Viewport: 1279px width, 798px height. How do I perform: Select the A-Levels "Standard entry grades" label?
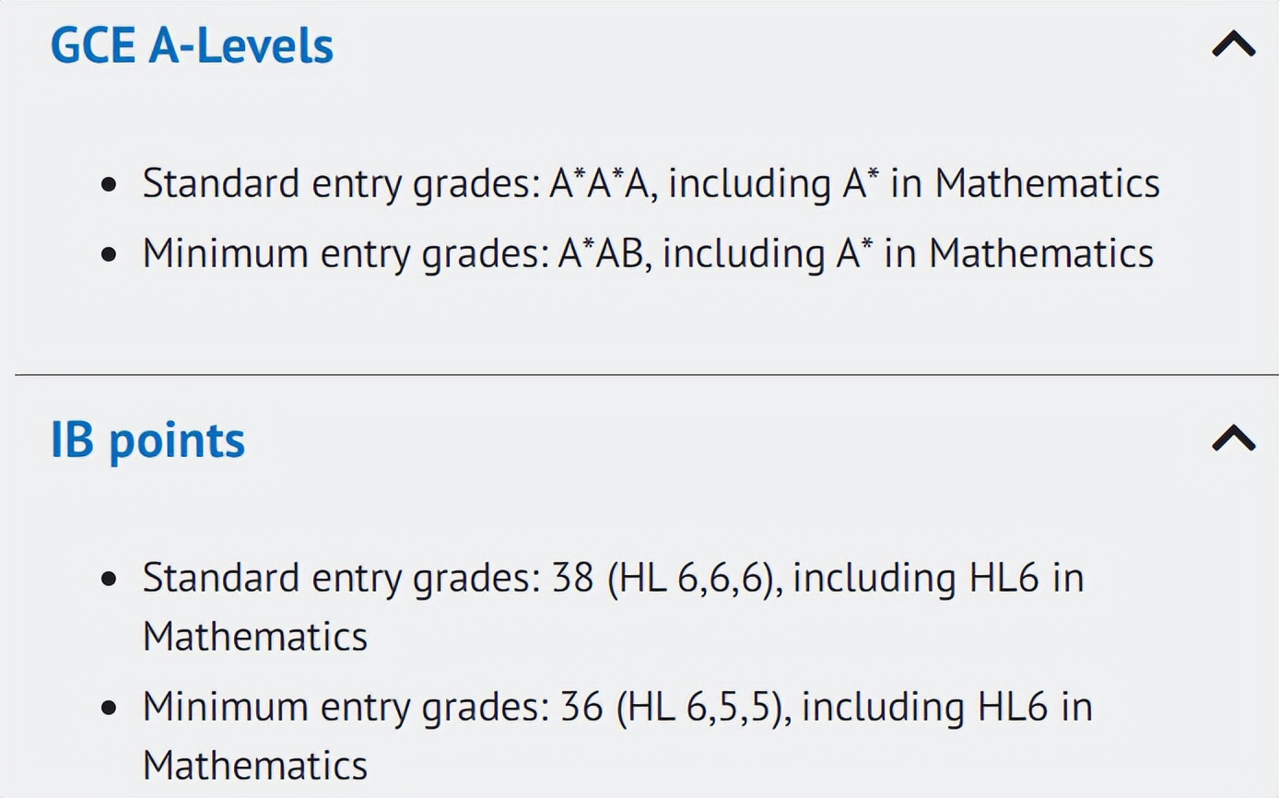pyautogui.click(x=339, y=183)
